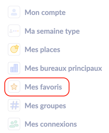
Task: Click the person icon beside Mon compte
Action: tap(14, 12)
